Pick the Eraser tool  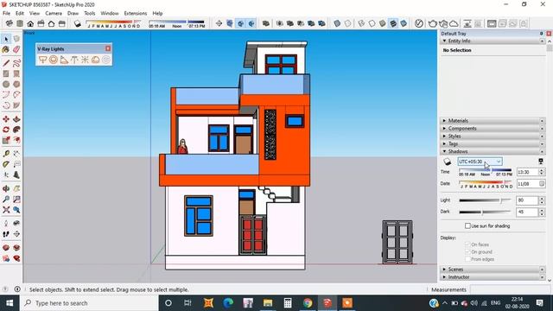(x=16, y=49)
